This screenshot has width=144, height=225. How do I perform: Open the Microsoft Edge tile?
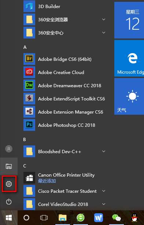(129, 58)
